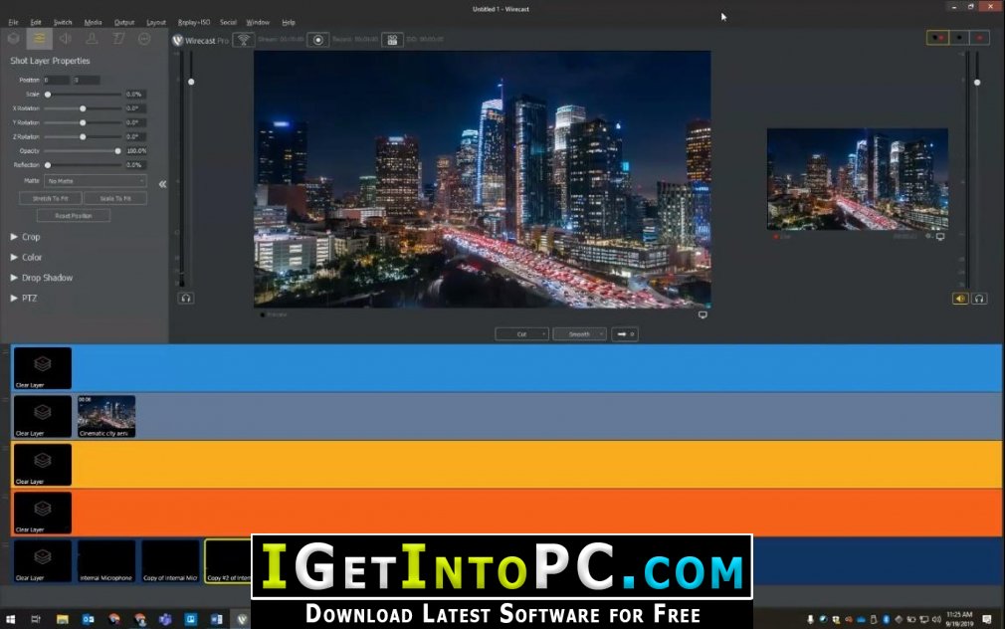
Task: Open Windows Start menu
Action: coord(10,619)
